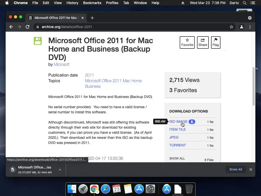Open the JPEG download link
The image size is (261, 196).
click(174, 137)
